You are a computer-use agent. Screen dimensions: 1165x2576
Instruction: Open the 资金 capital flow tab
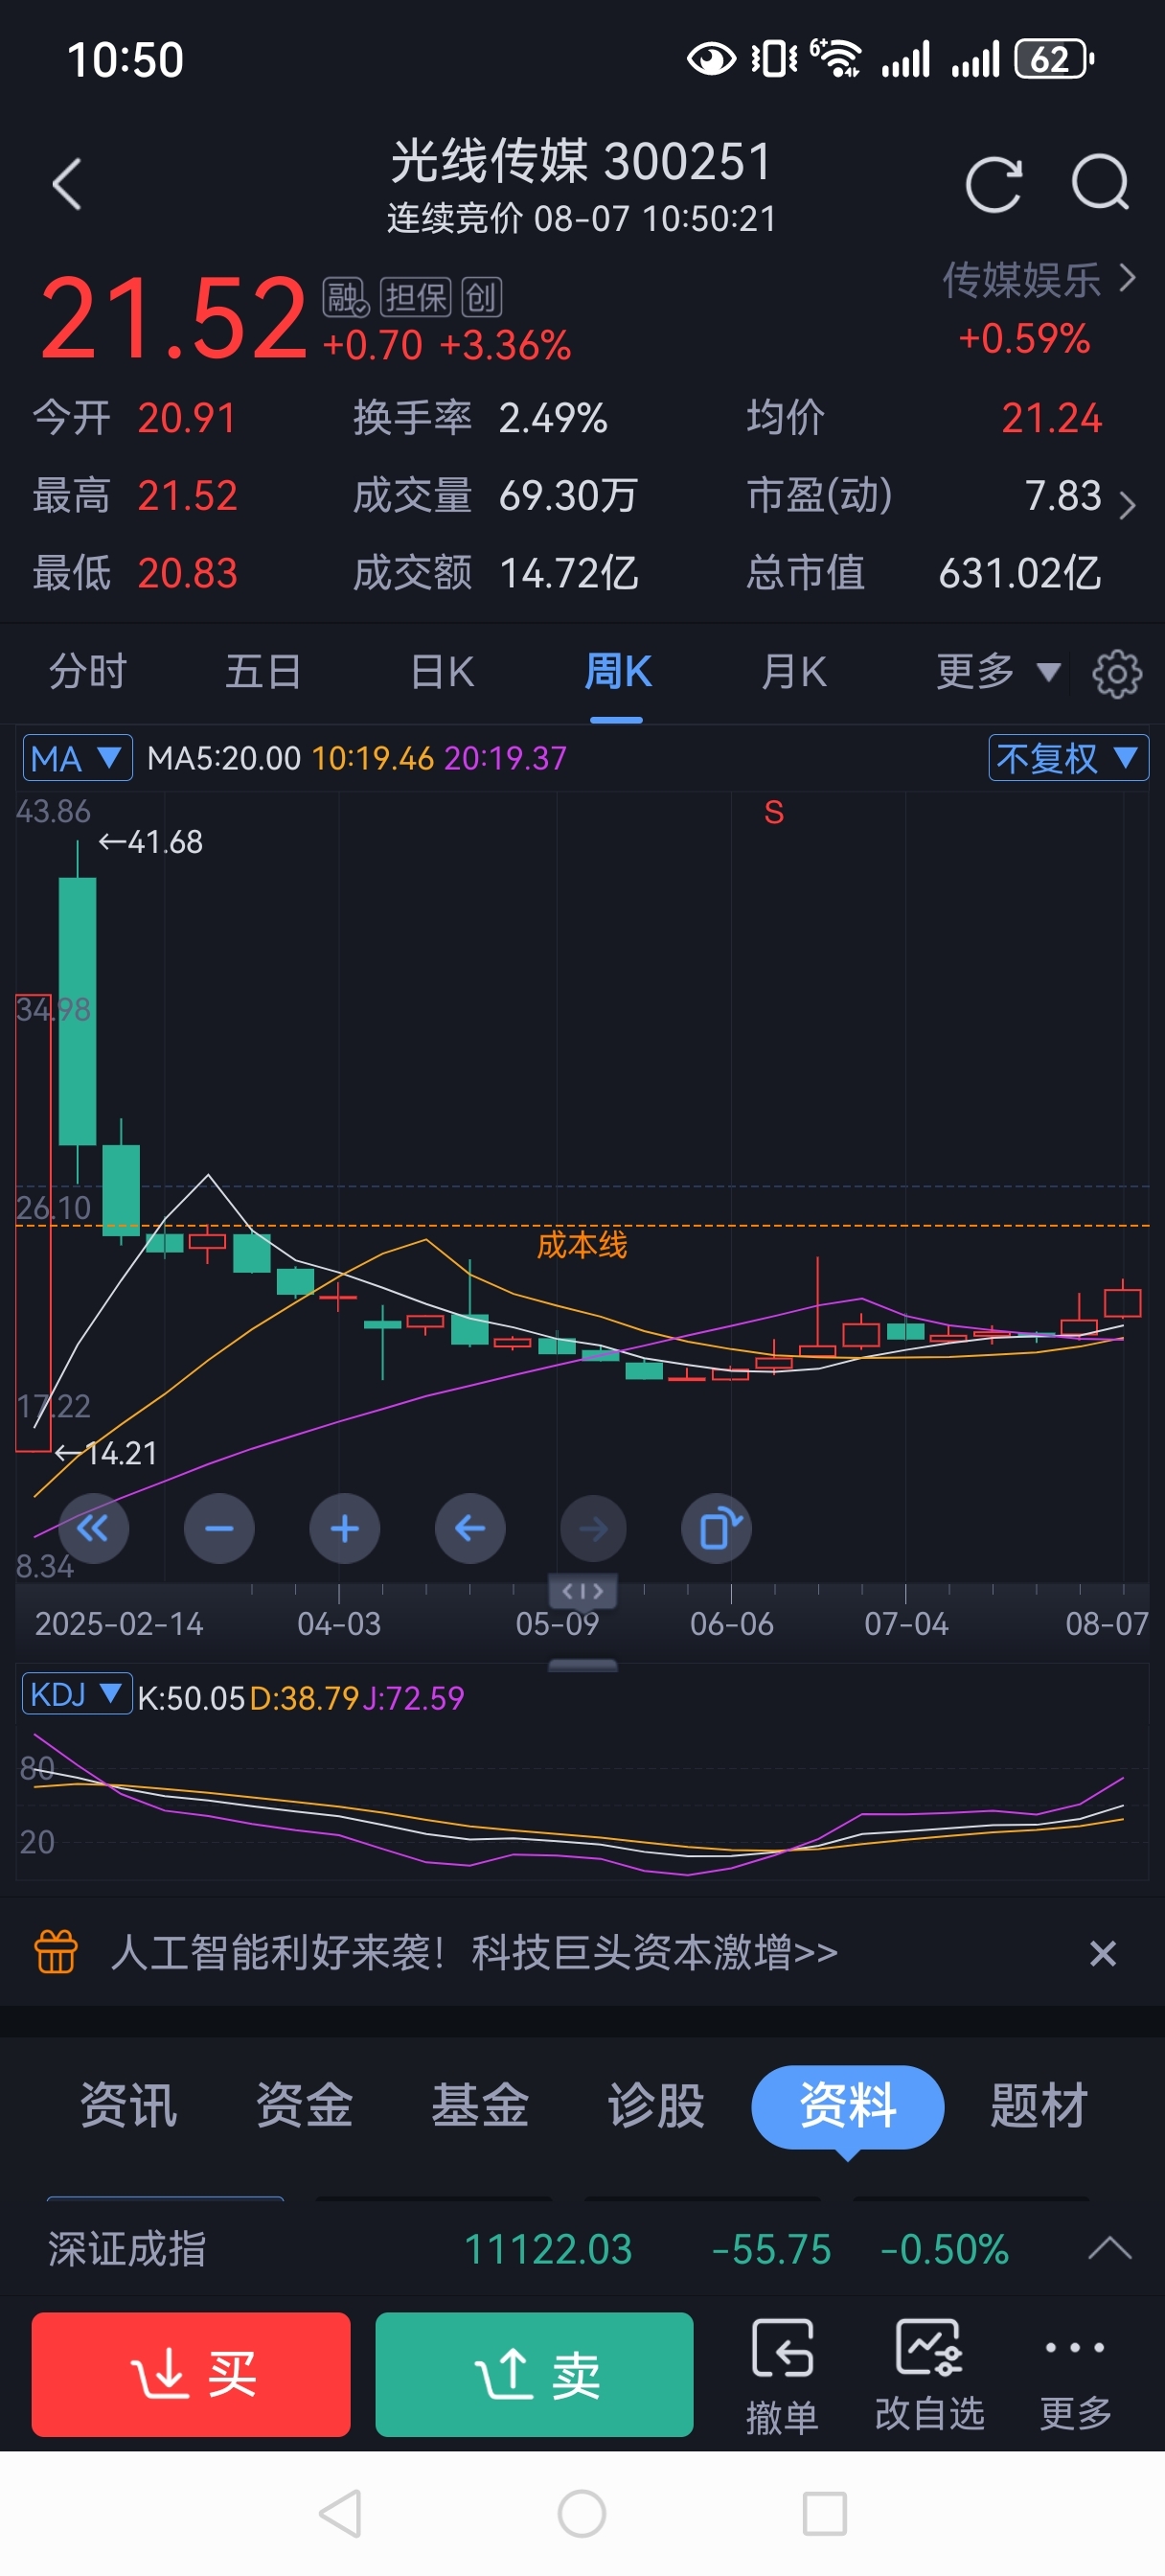tap(305, 2105)
